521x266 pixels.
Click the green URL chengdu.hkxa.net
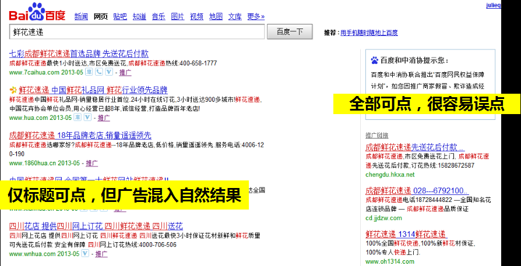(390, 175)
